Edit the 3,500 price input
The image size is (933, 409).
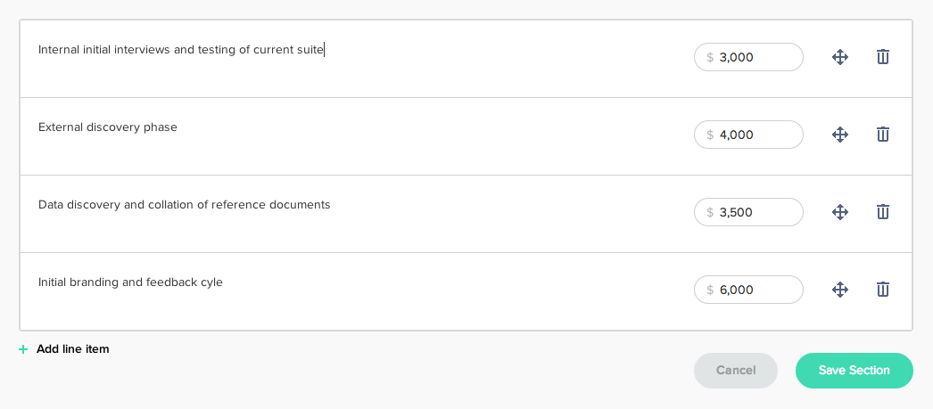coord(756,212)
